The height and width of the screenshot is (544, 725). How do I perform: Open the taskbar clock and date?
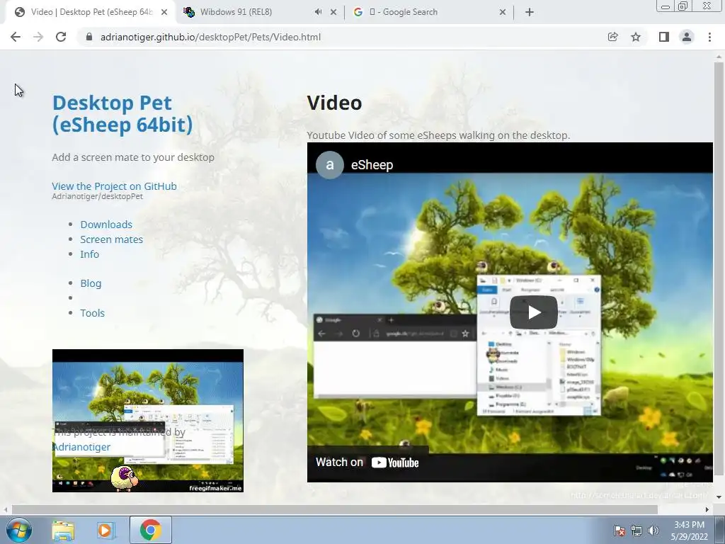point(690,531)
